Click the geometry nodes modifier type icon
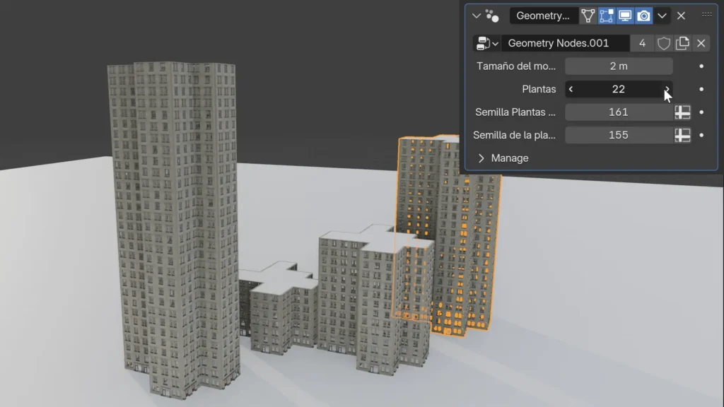Screen dimensions: 724x407 click(x=492, y=16)
